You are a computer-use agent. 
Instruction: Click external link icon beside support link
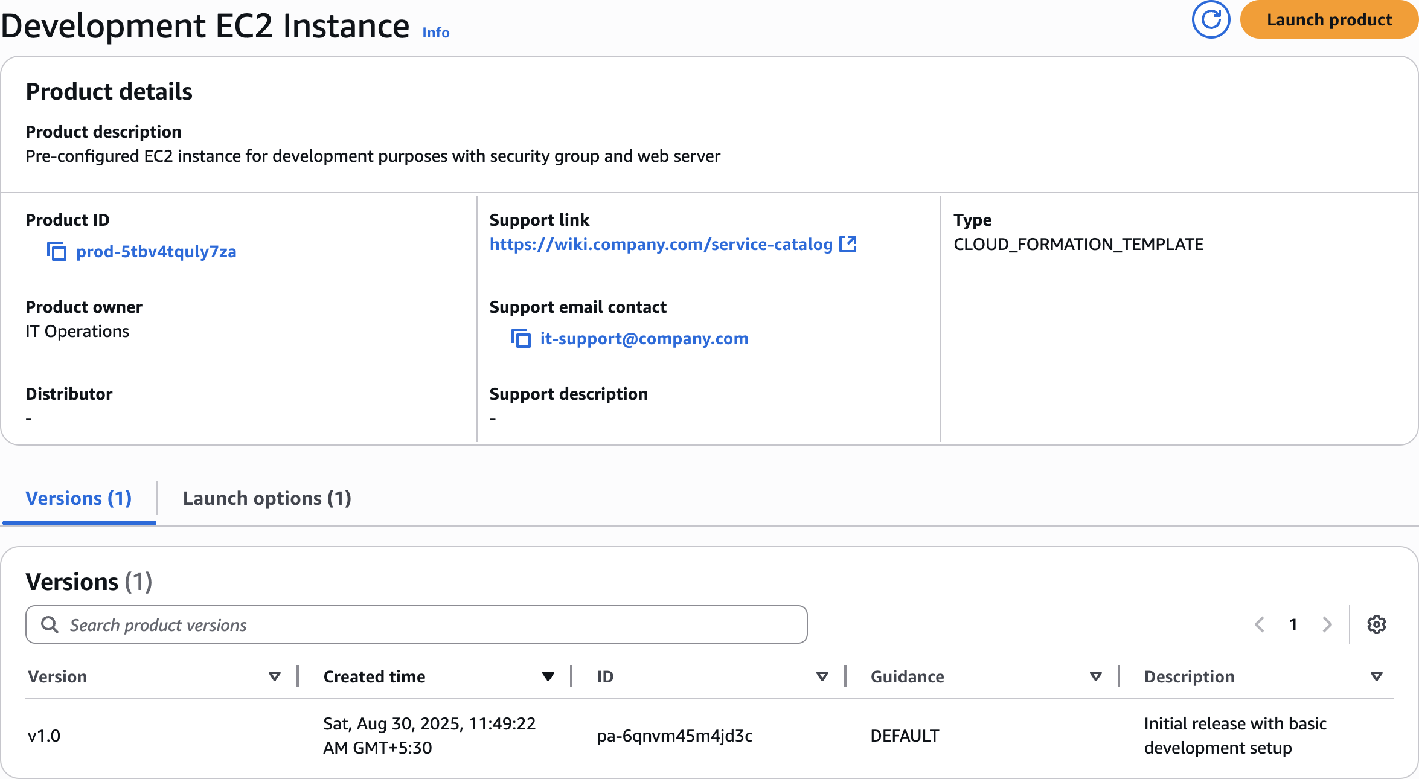pos(848,244)
